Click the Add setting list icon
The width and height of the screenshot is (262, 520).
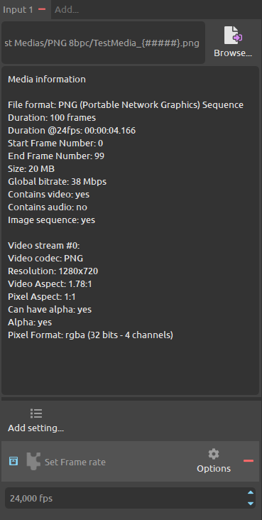(x=36, y=413)
